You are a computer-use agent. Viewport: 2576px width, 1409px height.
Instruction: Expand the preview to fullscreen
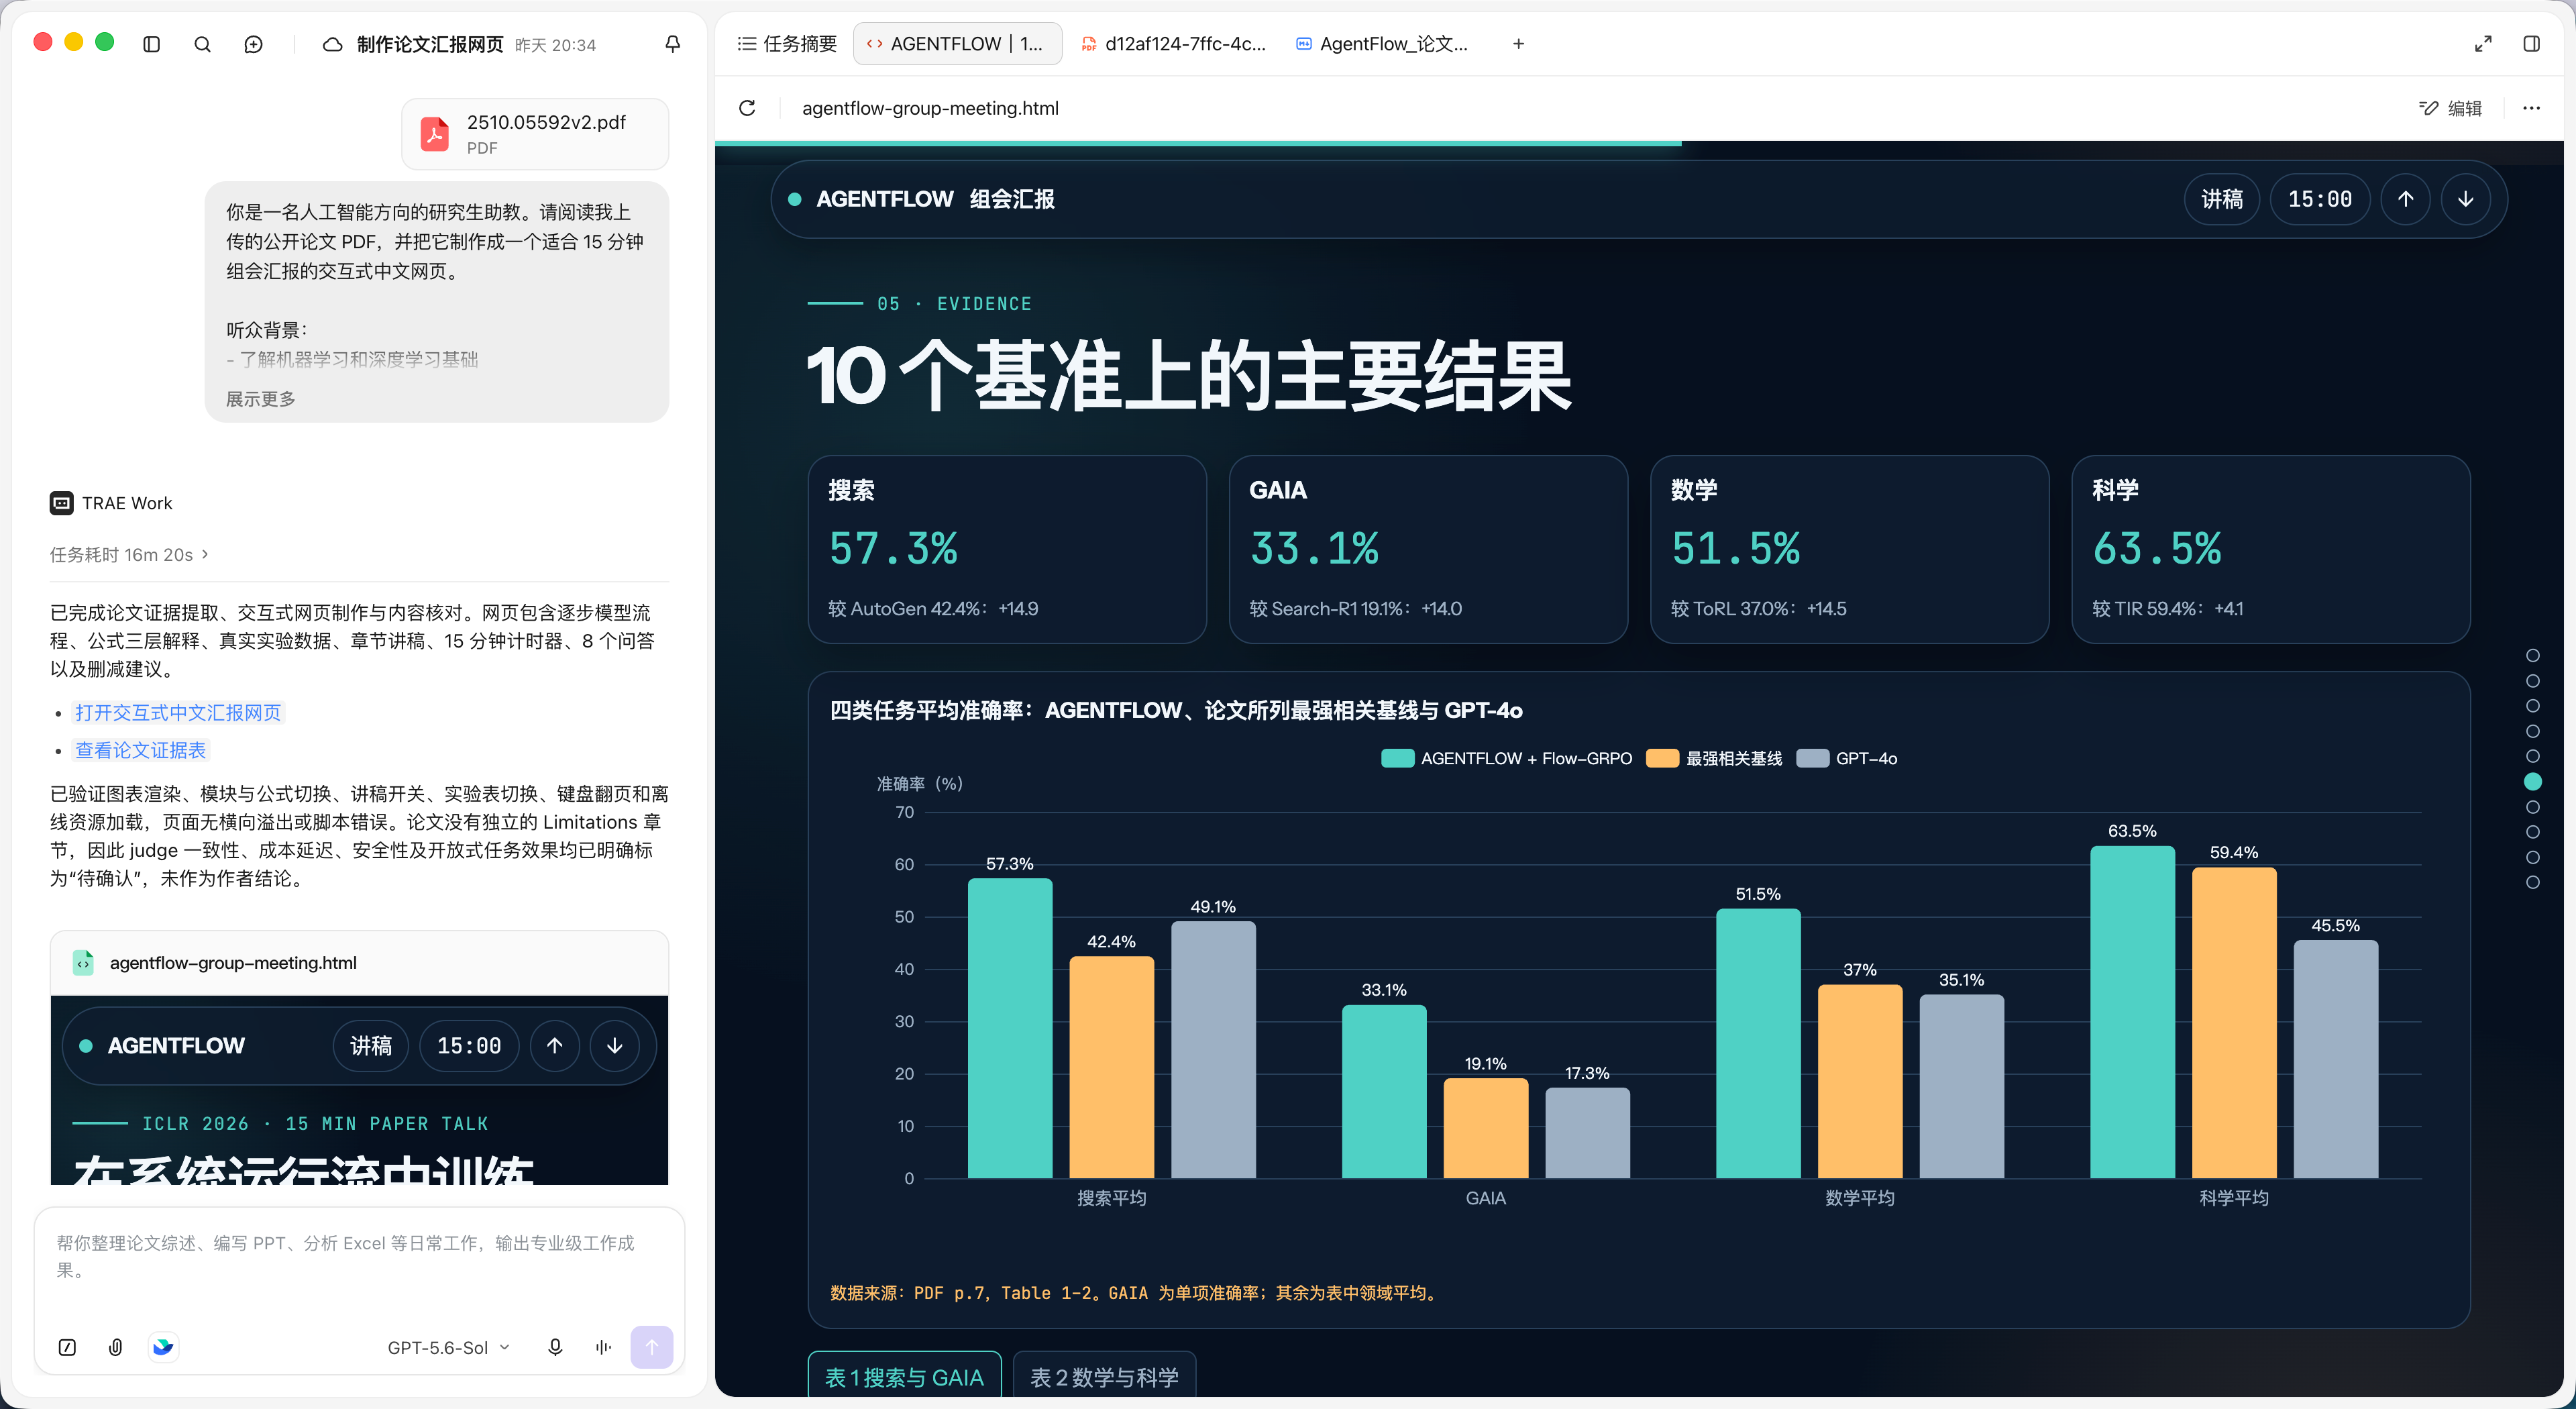[x=2483, y=44]
